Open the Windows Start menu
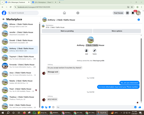This screenshot has width=144, height=115. tap(3, 113)
